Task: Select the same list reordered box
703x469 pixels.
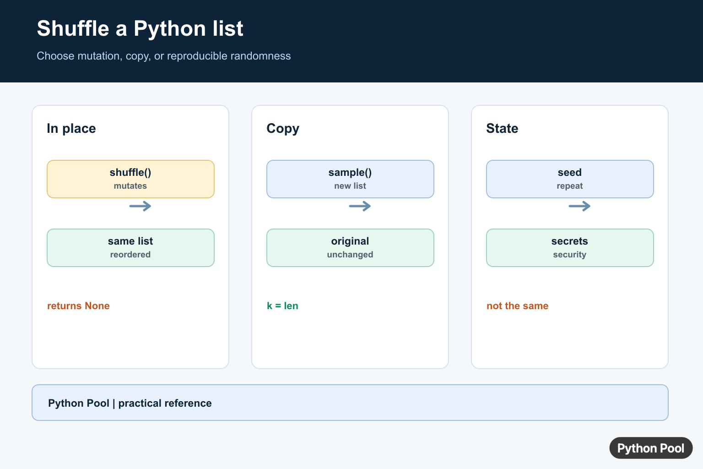Action: coord(130,248)
